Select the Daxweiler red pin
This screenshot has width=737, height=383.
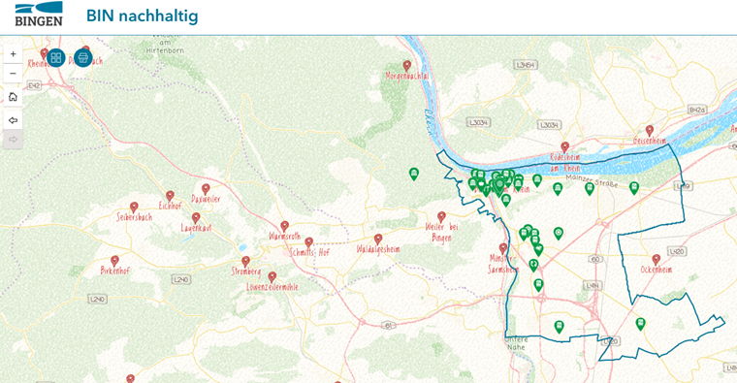point(206,189)
